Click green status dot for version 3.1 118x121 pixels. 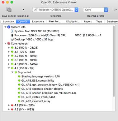point(12,52)
